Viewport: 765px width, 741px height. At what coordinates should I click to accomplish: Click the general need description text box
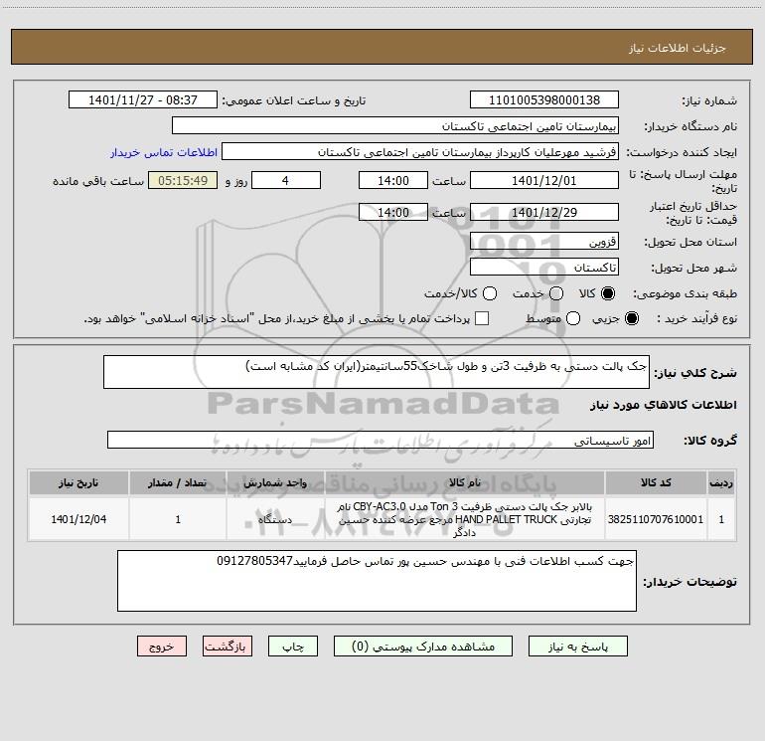377,372
